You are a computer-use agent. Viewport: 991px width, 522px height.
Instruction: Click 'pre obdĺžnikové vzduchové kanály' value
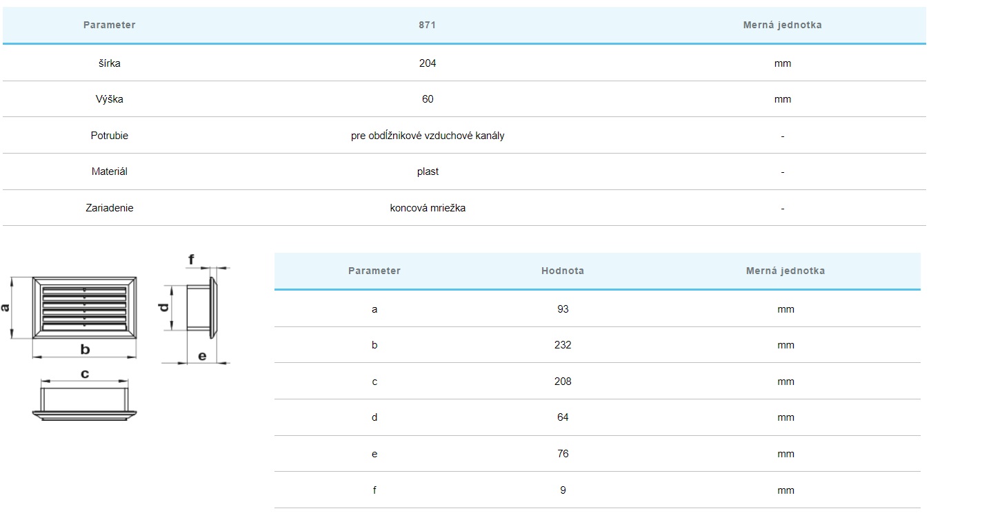point(428,136)
